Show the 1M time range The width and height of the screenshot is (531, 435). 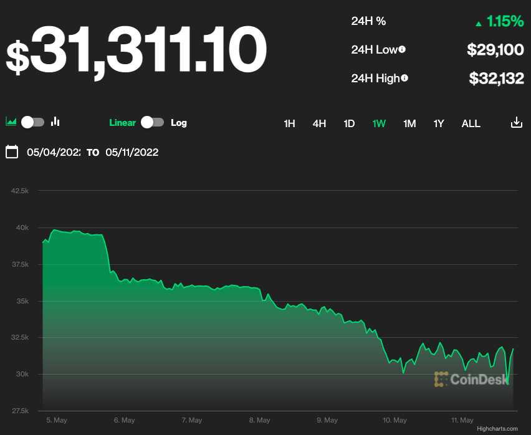click(409, 123)
